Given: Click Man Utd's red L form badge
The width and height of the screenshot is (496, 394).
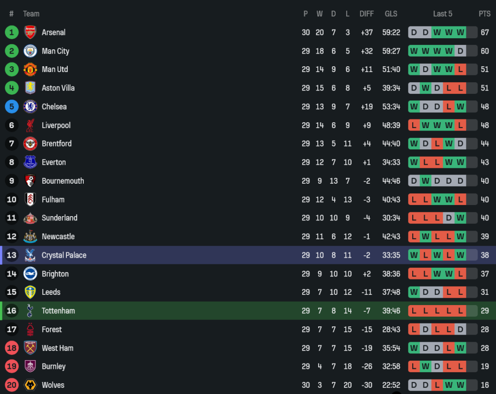Looking at the screenshot, I should 460,70.
